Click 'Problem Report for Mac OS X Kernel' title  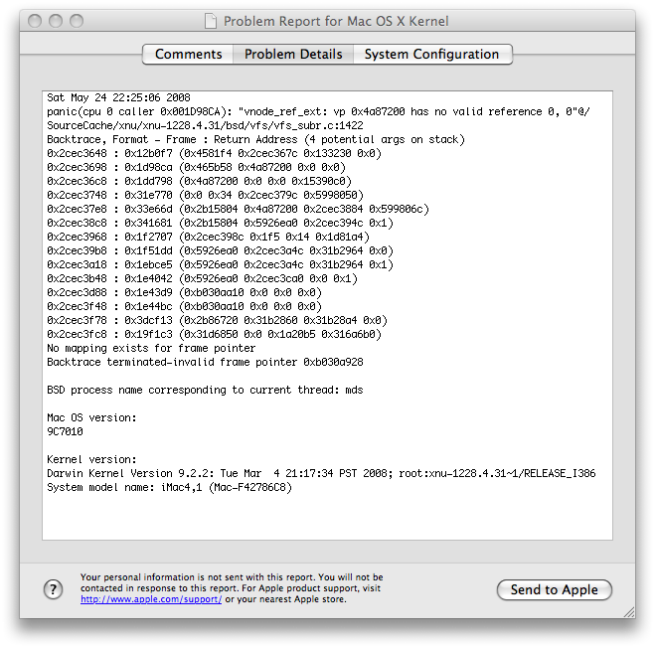336,21
